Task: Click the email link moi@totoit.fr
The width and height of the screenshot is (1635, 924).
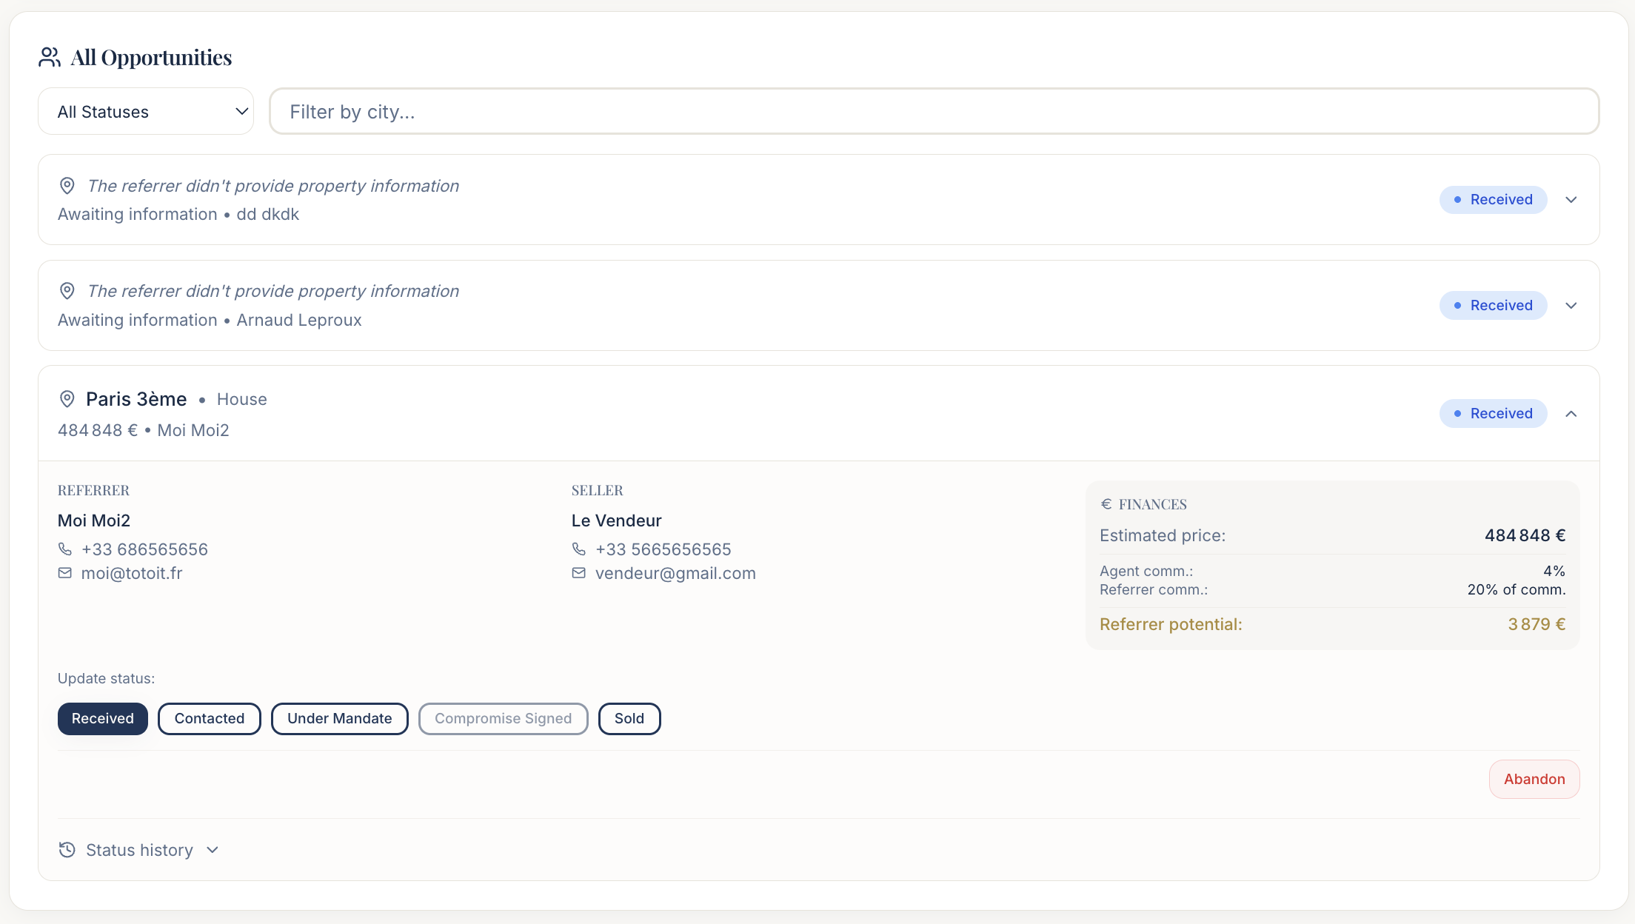Action: (x=132, y=572)
